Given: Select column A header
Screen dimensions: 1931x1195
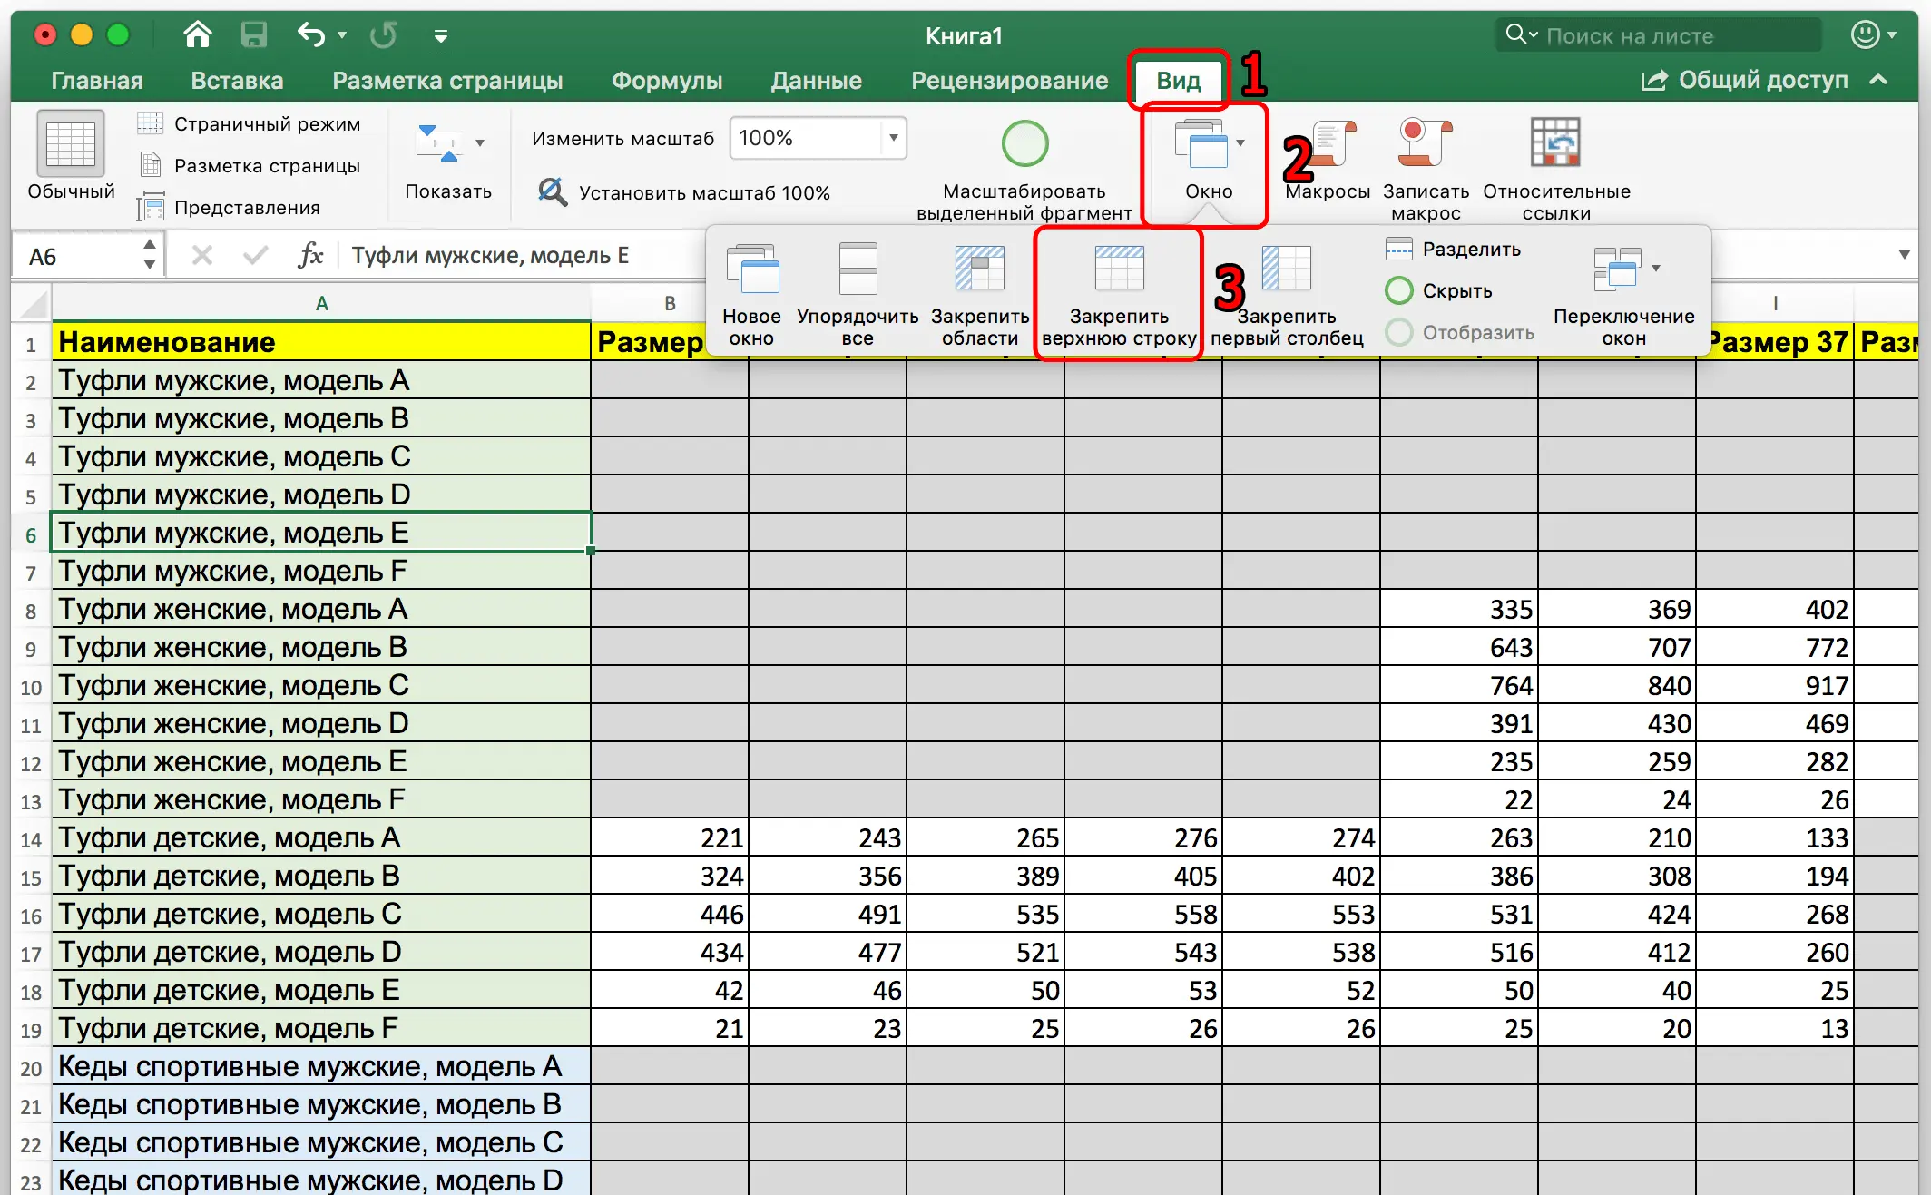Looking at the screenshot, I should click(x=321, y=303).
